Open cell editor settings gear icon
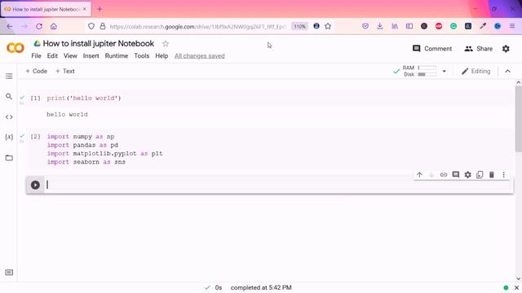522x293 pixels. pyautogui.click(x=467, y=175)
